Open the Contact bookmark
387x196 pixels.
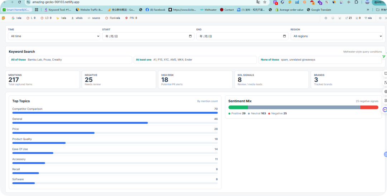coord(227,10)
